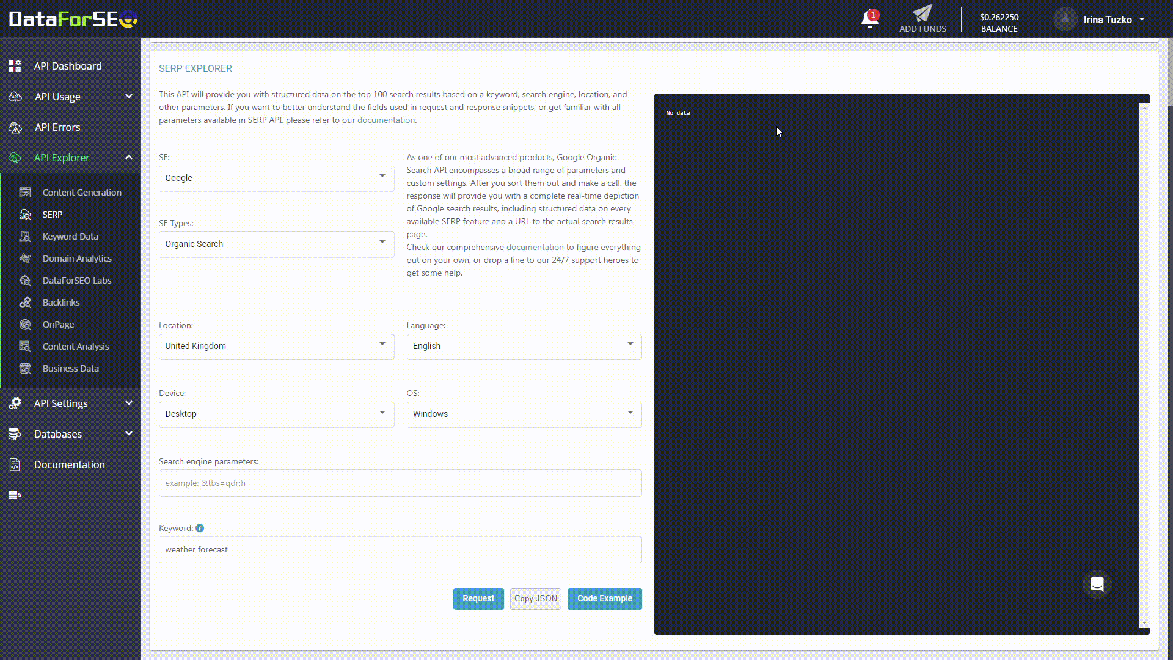Click the Add Funds label
The height and width of the screenshot is (660, 1173).
point(923,29)
